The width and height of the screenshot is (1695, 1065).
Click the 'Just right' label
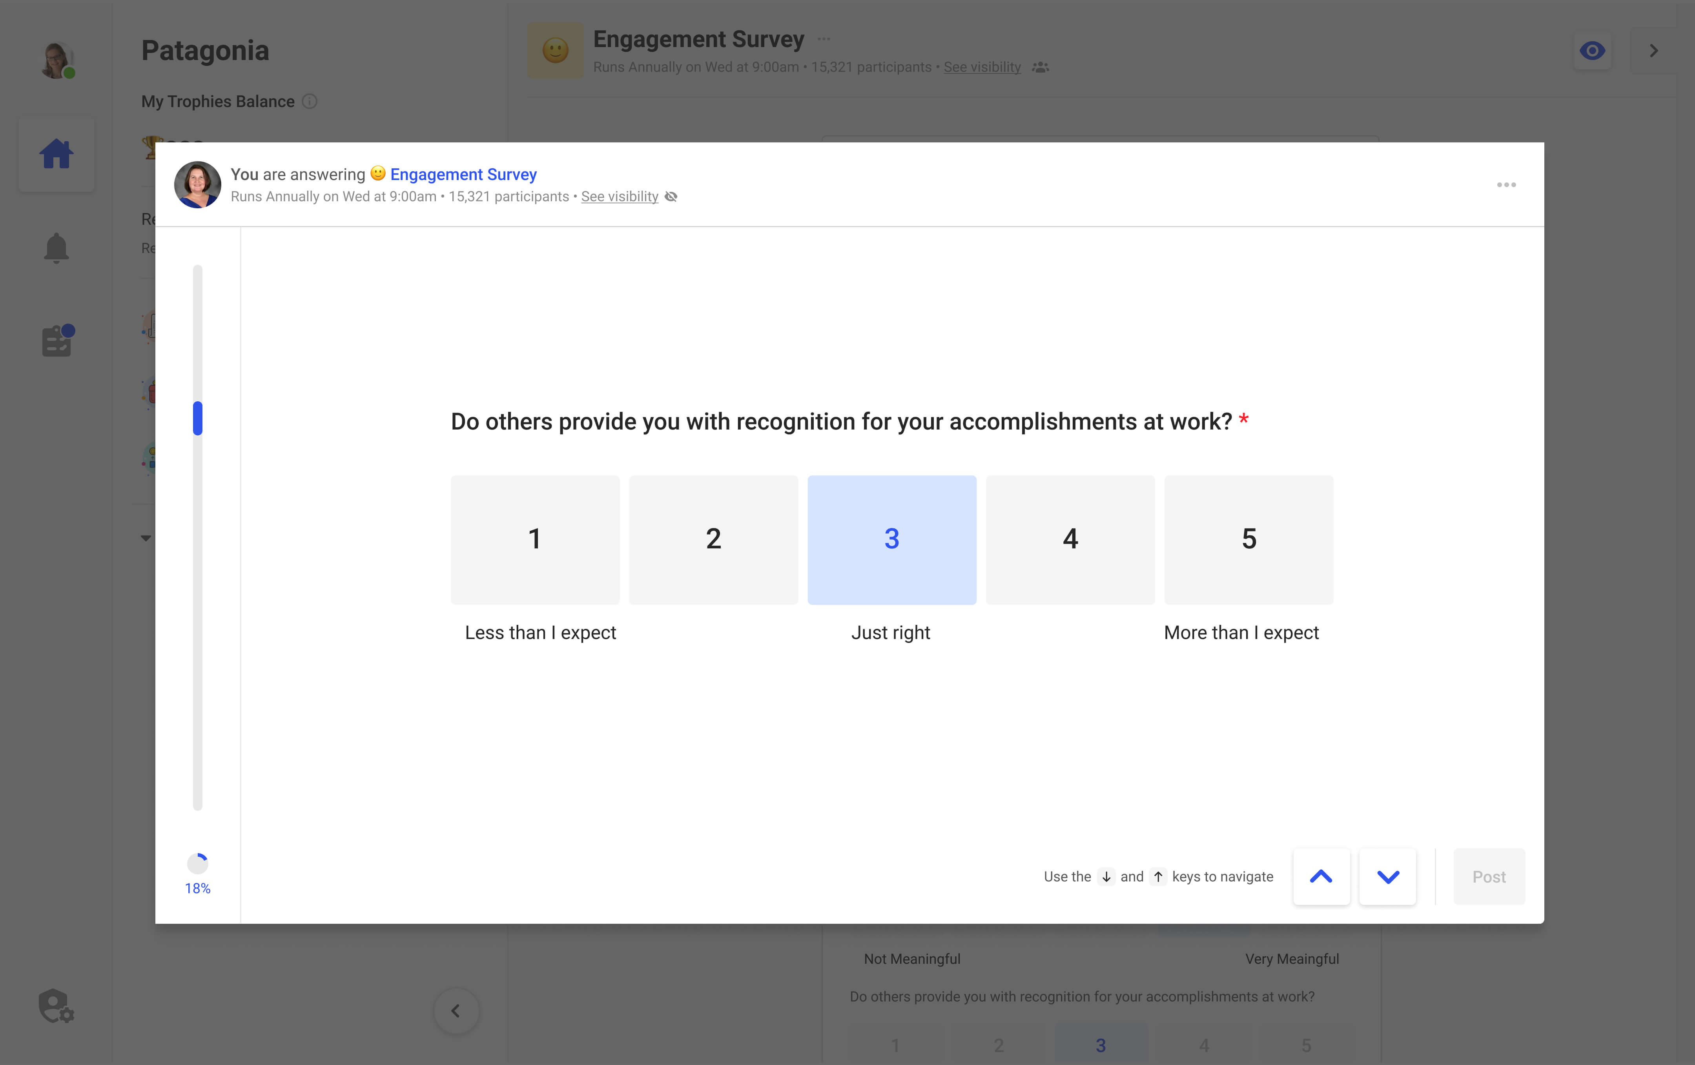click(x=891, y=633)
